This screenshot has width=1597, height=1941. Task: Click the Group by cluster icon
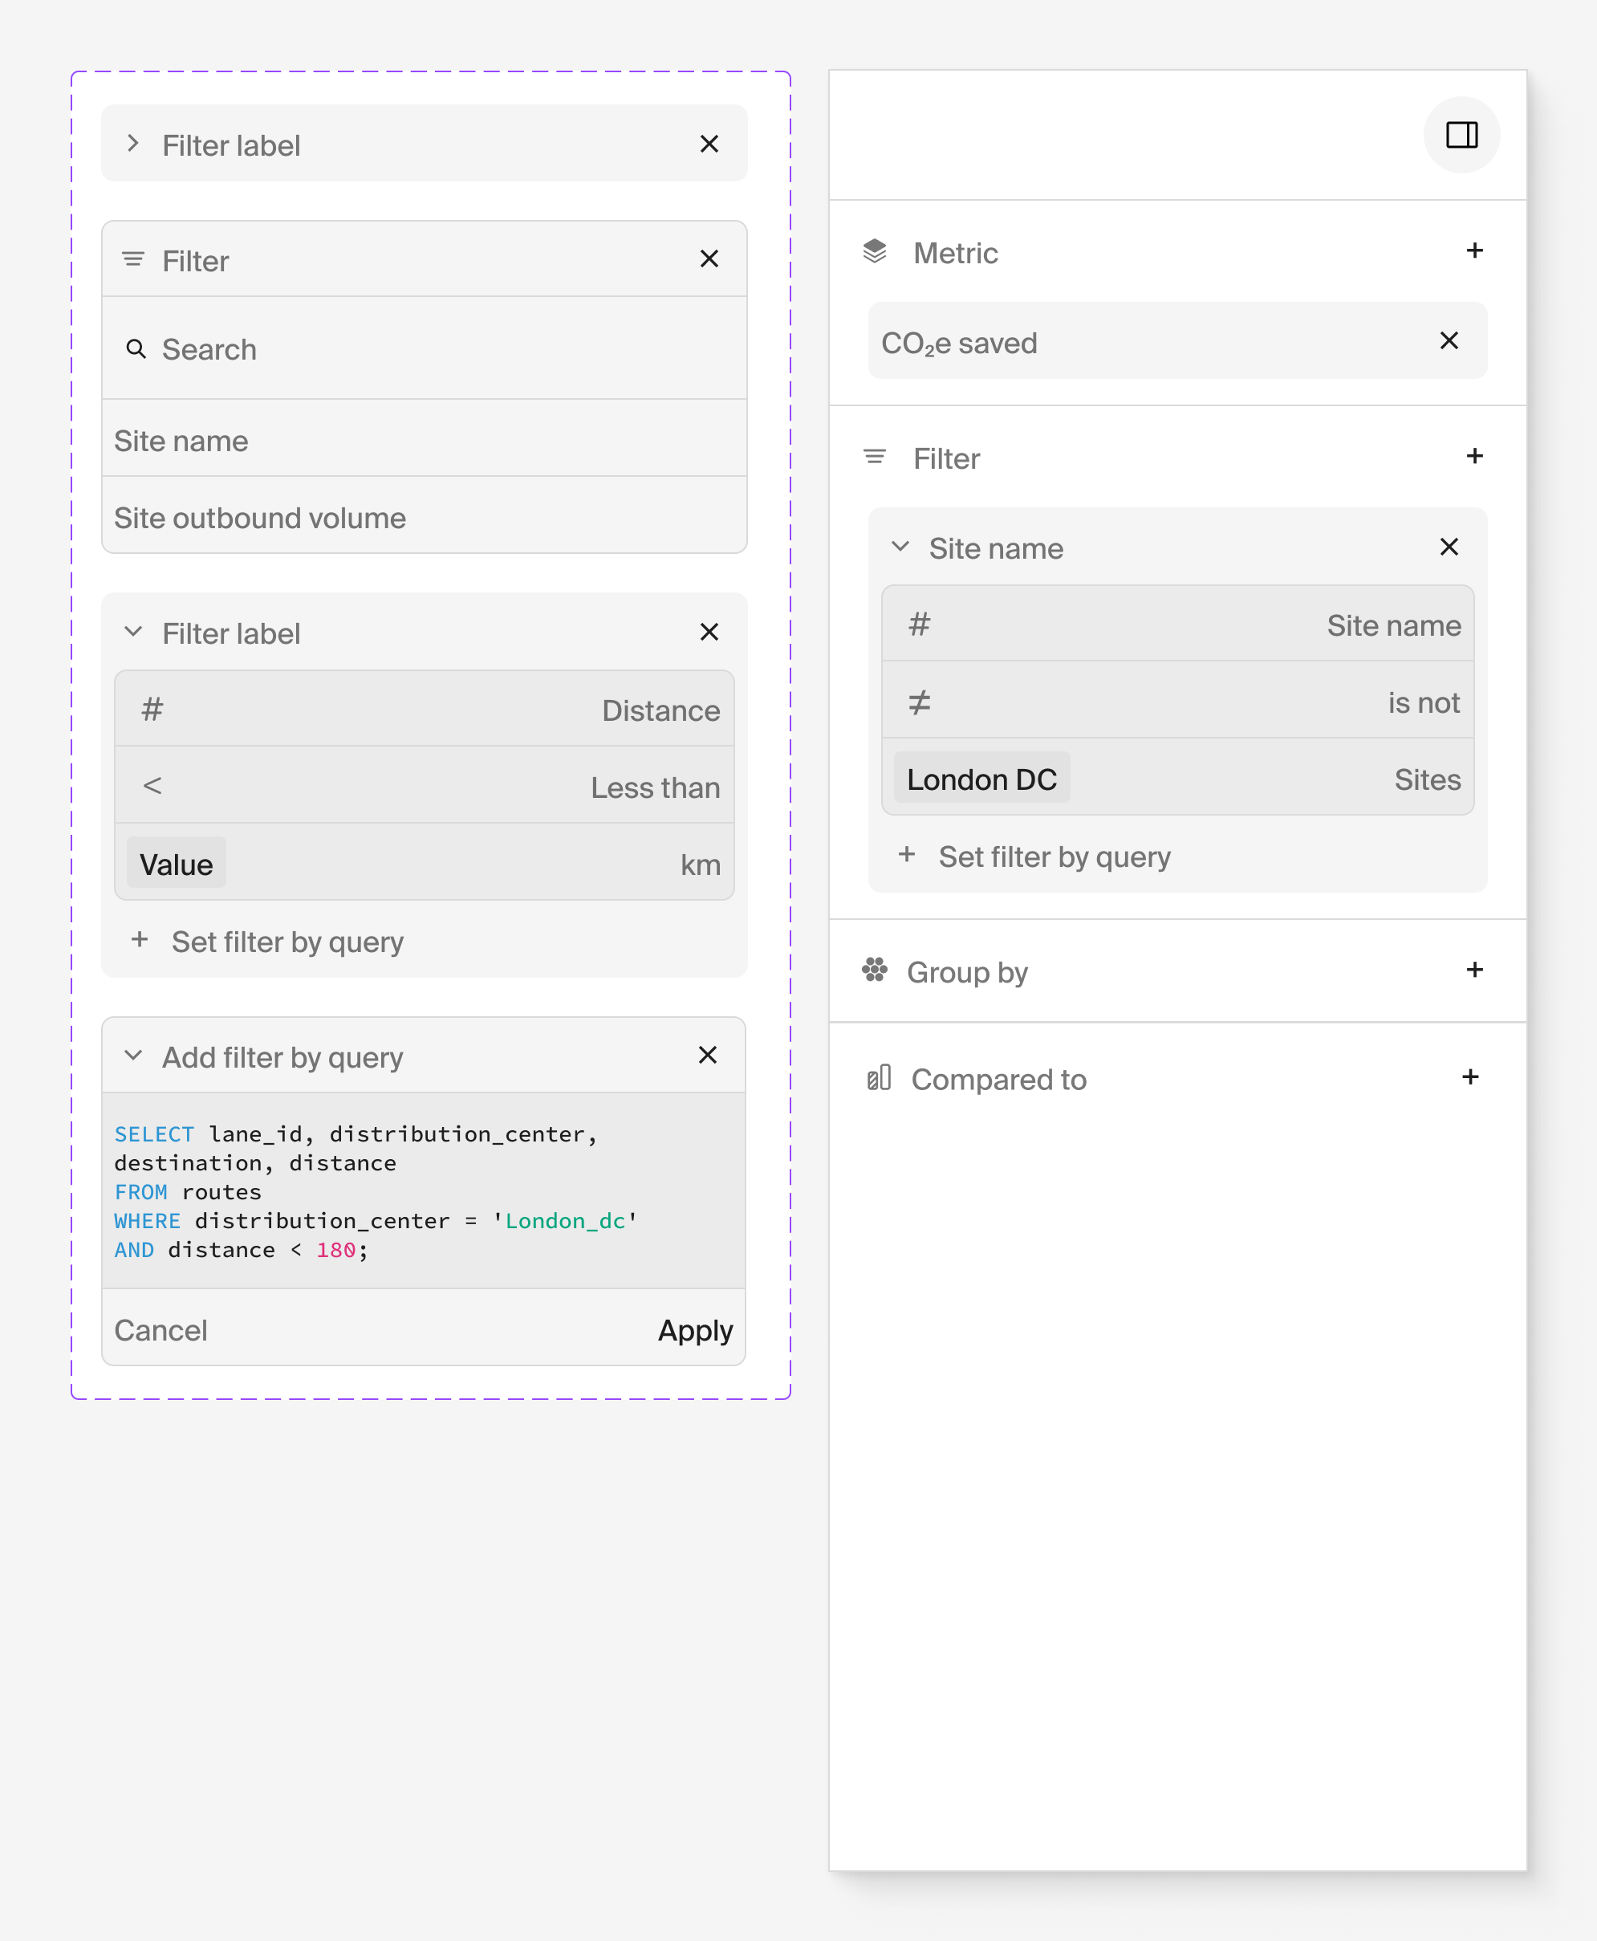(x=874, y=970)
